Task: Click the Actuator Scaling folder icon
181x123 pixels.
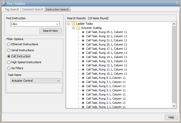Action: coord(78,28)
